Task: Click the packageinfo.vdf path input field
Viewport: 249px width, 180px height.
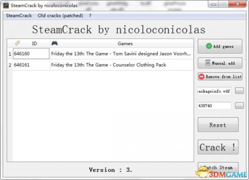Action: pos(214,91)
